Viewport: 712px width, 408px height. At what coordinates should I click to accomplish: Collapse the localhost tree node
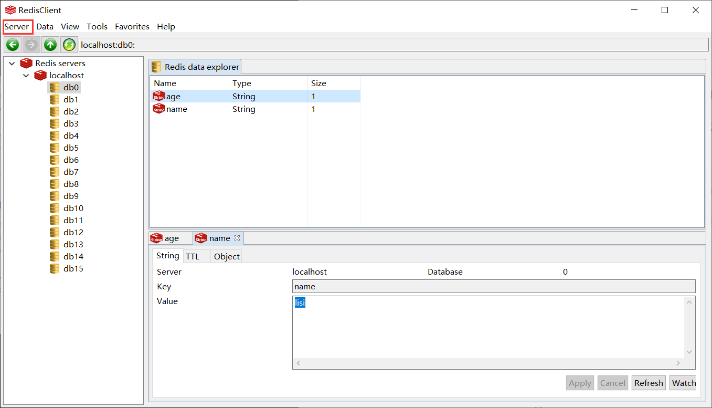click(x=26, y=76)
